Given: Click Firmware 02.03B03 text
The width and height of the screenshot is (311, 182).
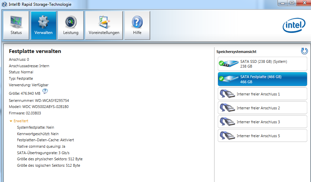Looking at the screenshot, I should click(25, 113).
